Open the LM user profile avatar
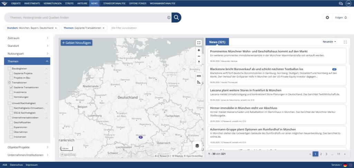 348,3
